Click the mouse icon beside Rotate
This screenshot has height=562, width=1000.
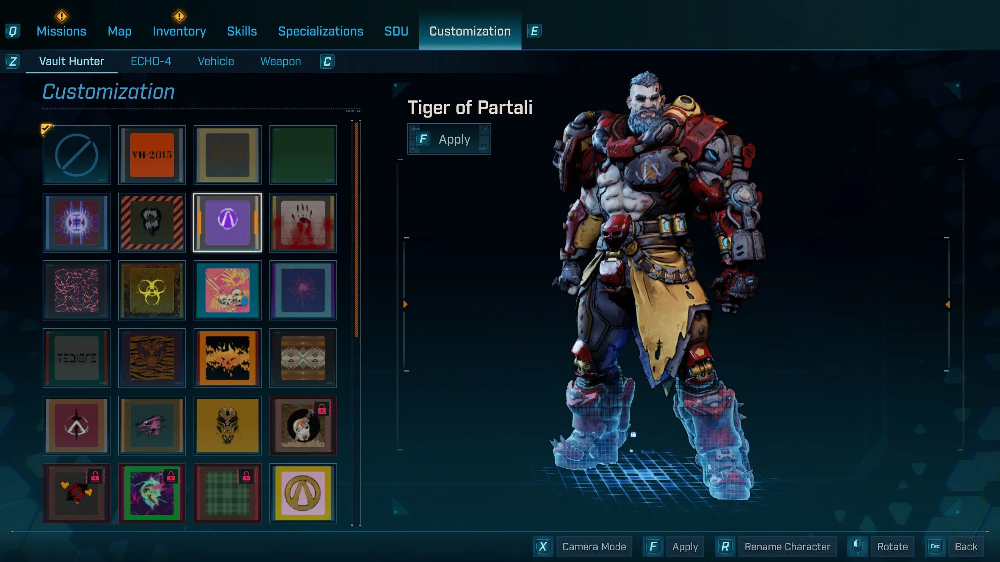coord(857,546)
